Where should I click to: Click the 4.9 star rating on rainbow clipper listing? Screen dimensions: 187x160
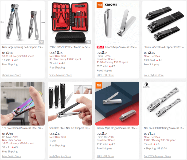[14, 147]
